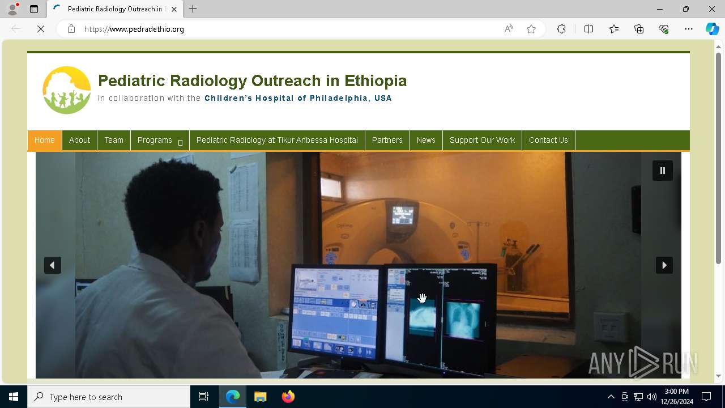Open the tab actions menu
Screen dimensions: 725x408
(34, 9)
